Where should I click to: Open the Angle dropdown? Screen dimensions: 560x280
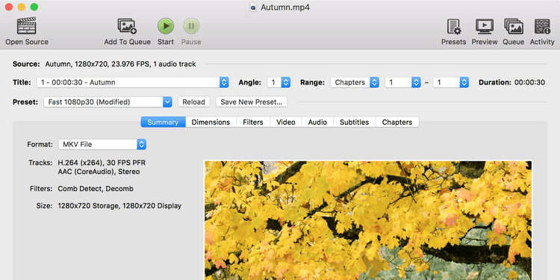[x=279, y=82]
